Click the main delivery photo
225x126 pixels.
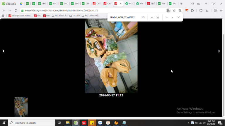pyautogui.click(x=111, y=56)
